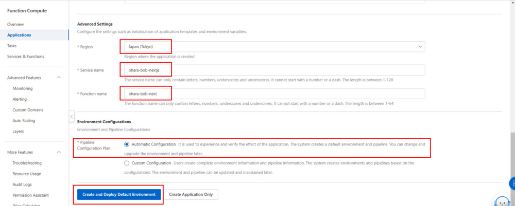The image size is (515, 206).
Task: Click the Function Compute title
Action: tap(27, 11)
